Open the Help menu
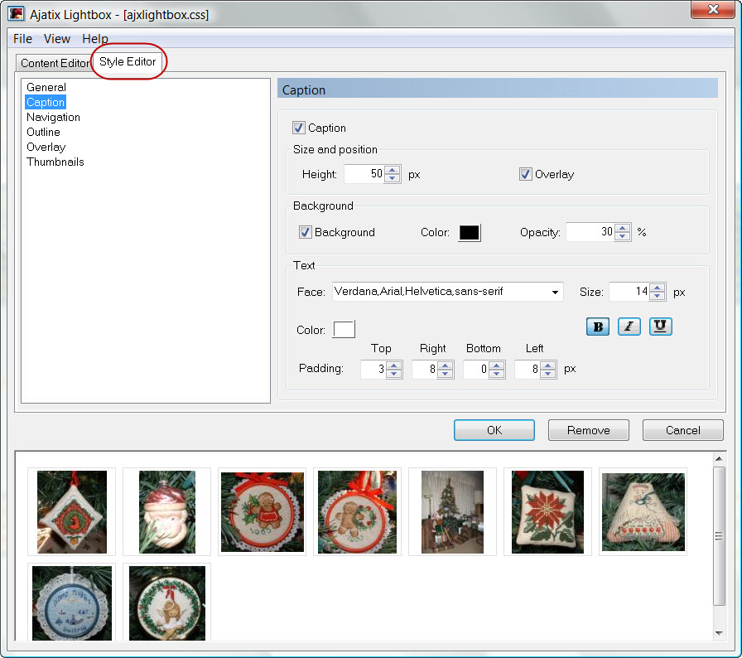This screenshot has width=742, height=658. 94,39
